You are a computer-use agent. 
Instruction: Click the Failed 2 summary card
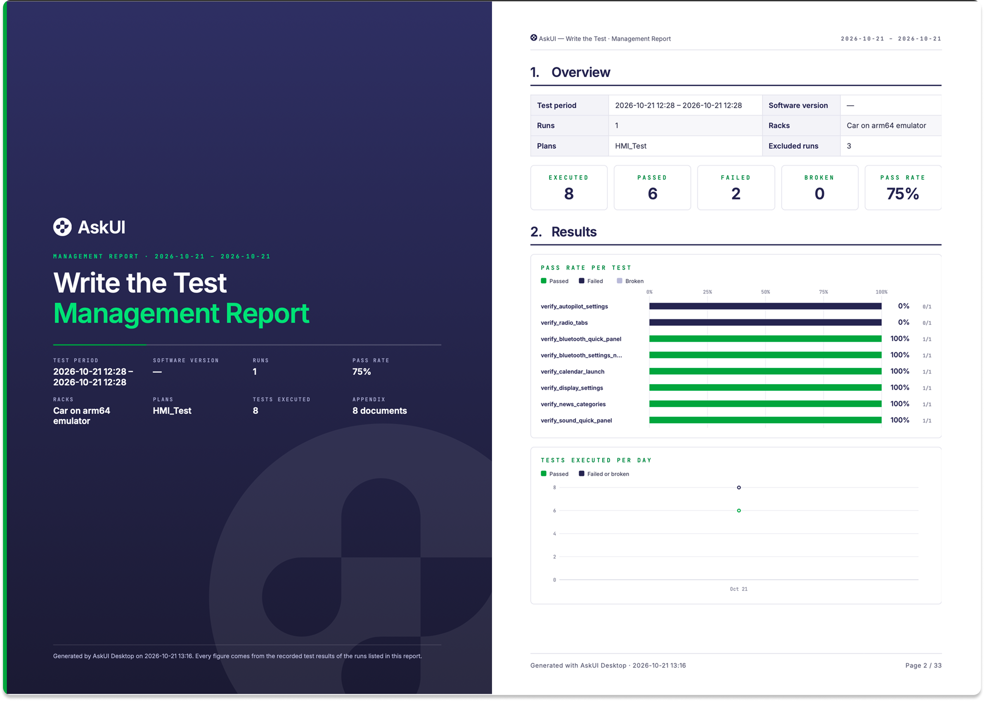tap(736, 188)
